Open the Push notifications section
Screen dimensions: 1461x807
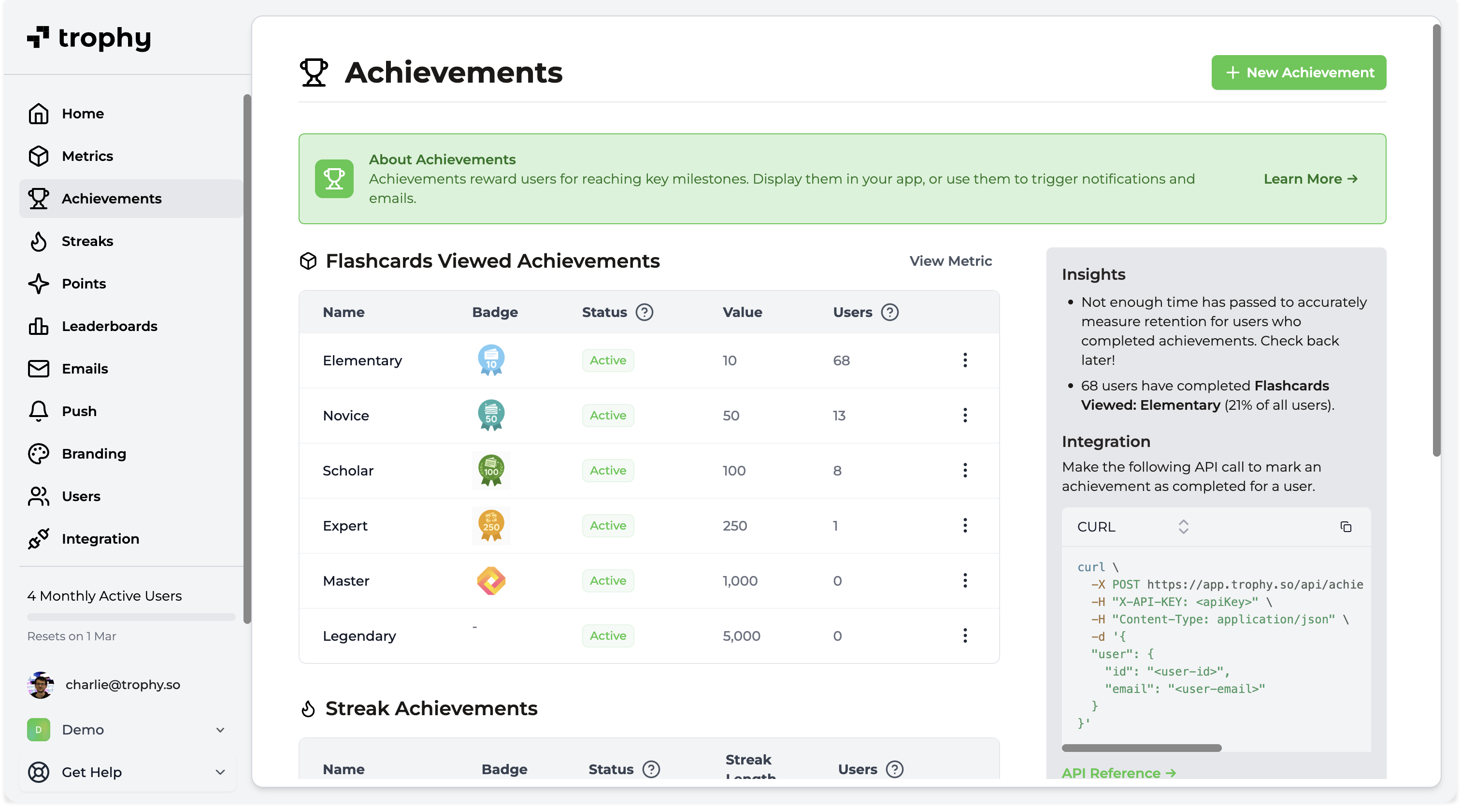[79, 411]
